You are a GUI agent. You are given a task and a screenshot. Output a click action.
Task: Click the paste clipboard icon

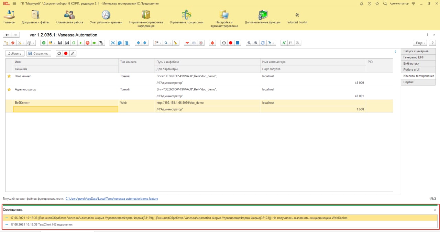tap(126, 43)
